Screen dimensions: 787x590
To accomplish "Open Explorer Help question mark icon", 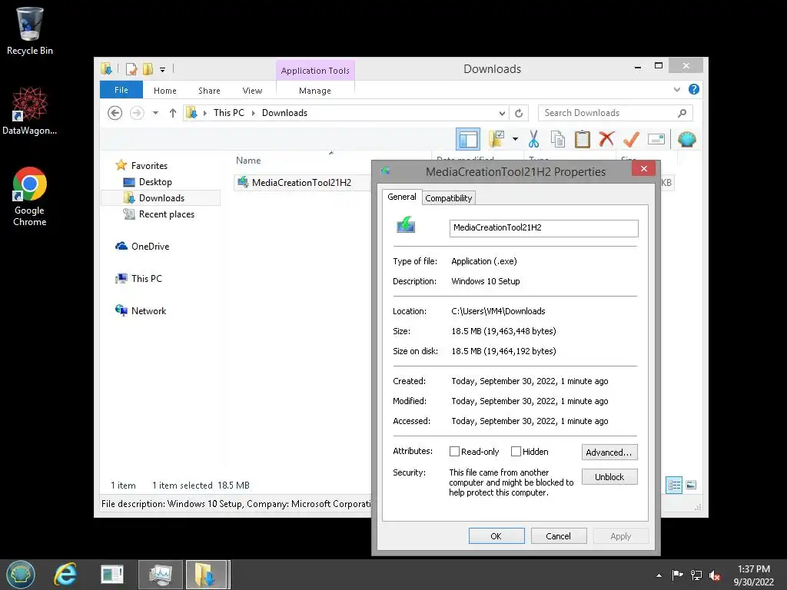I will click(694, 89).
